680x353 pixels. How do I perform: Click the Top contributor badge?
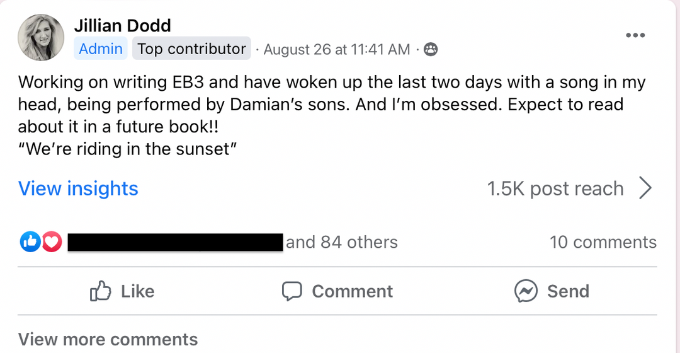click(191, 49)
